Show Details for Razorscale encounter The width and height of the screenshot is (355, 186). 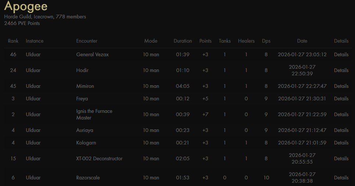coord(341,178)
